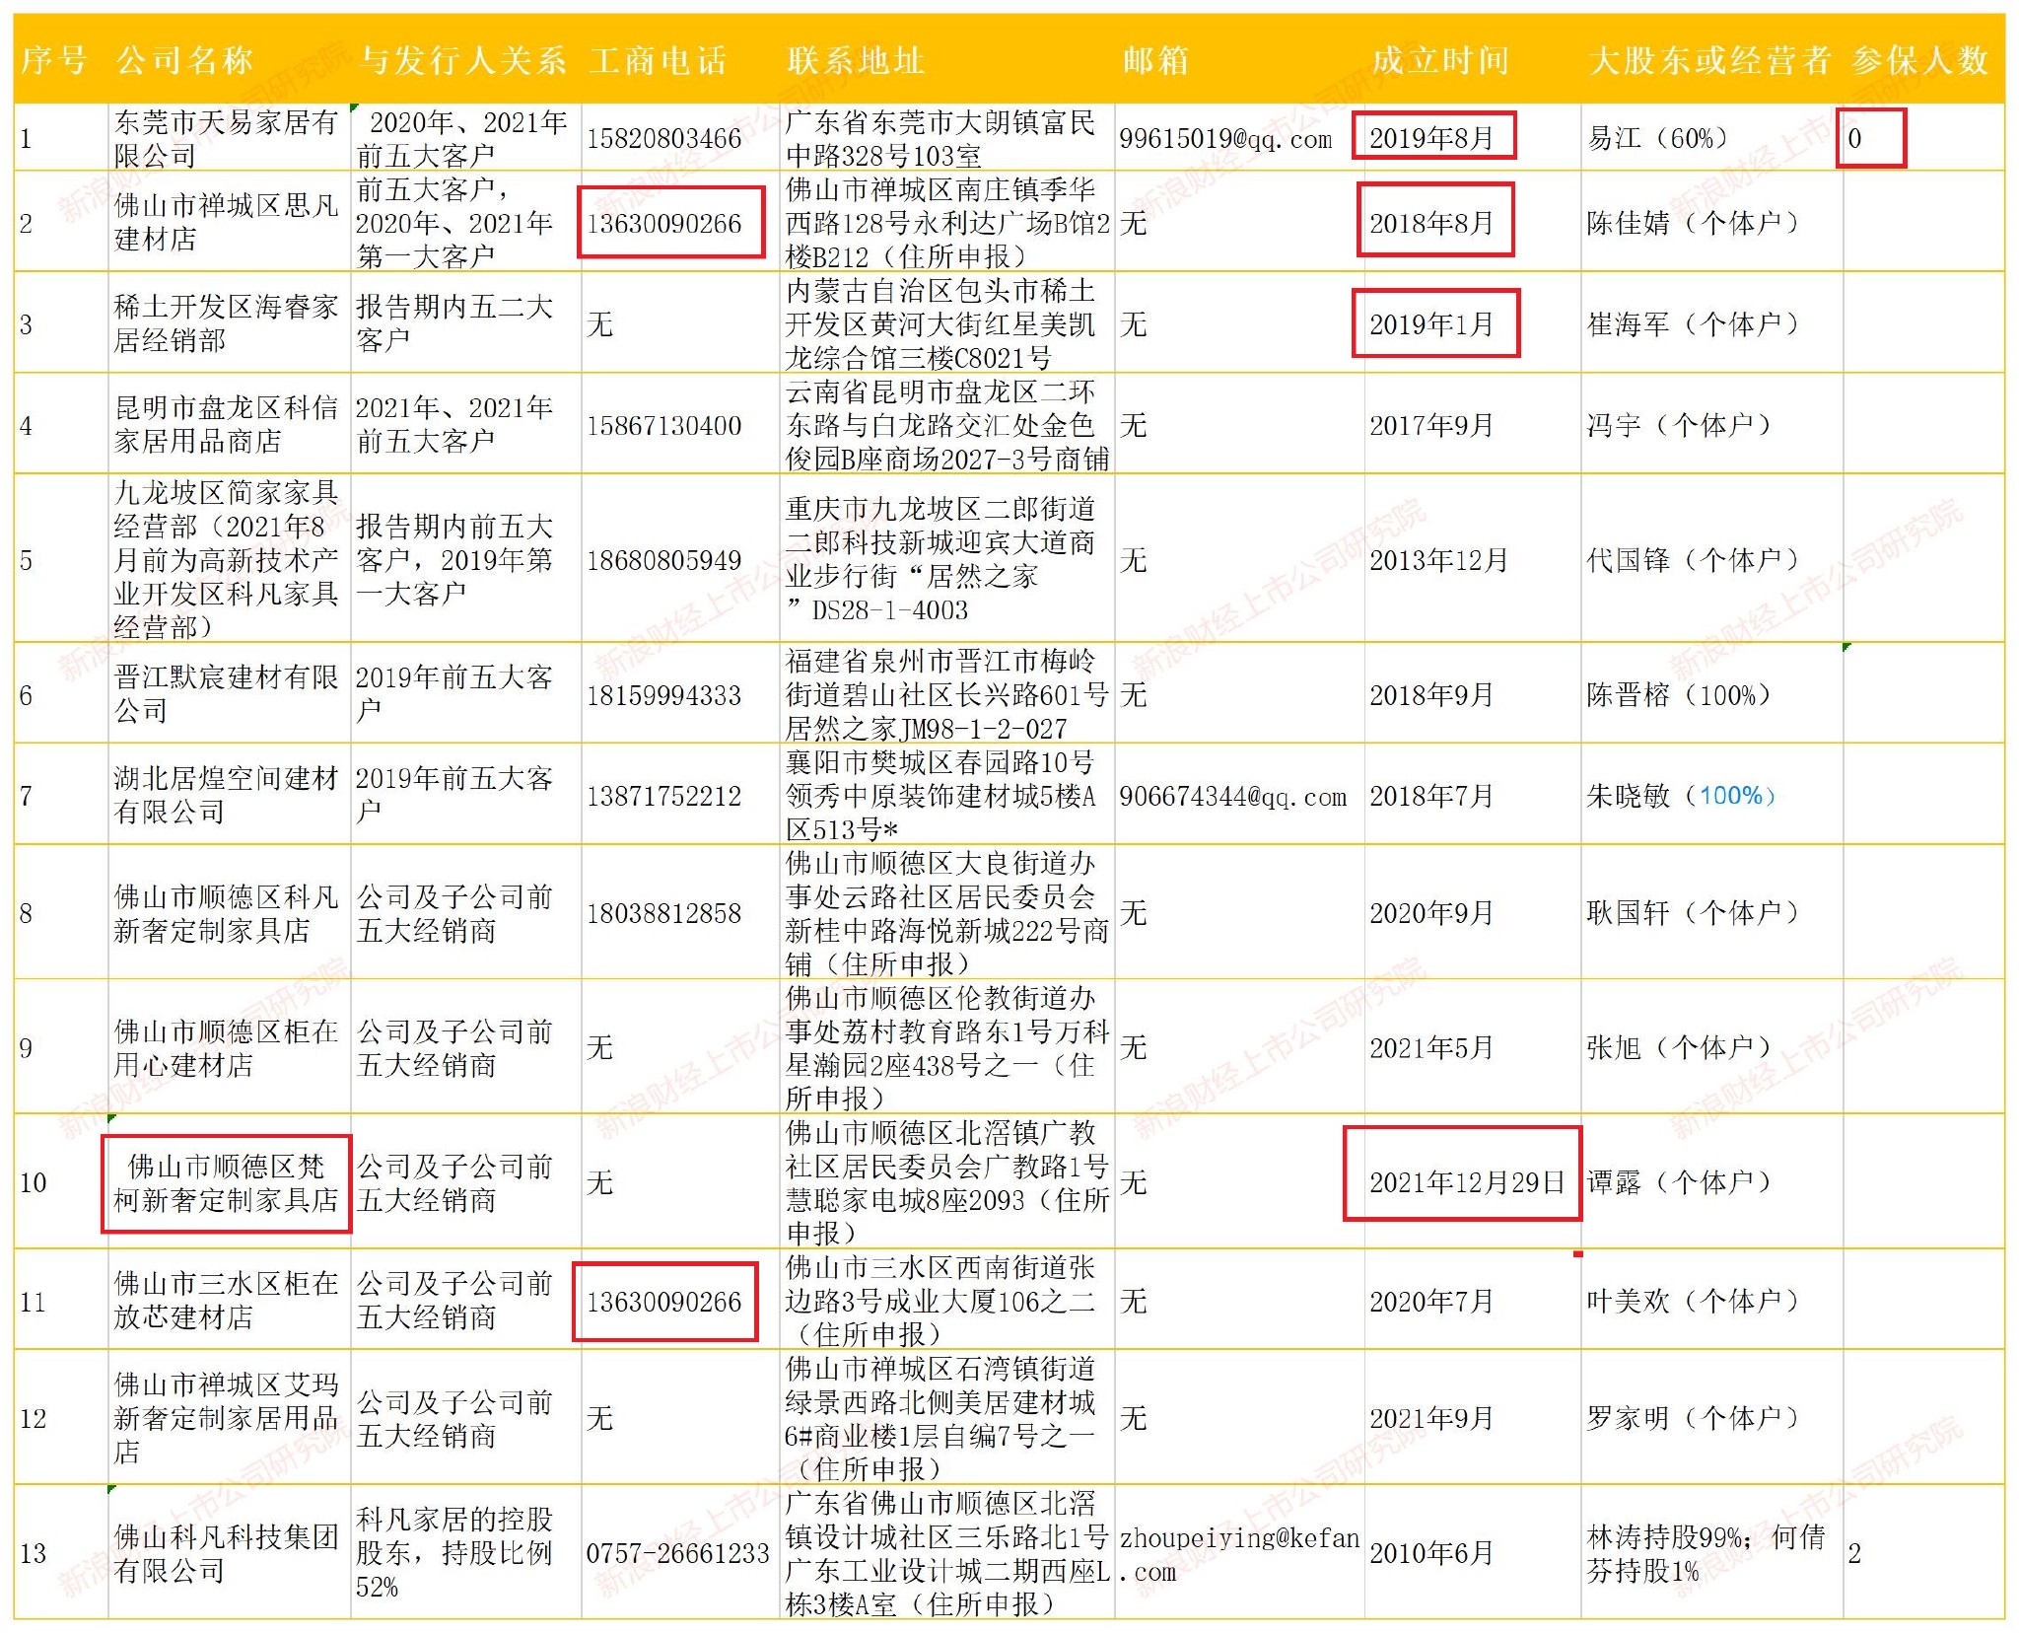
Task: Select email 906674344@qq.com
Action: click(x=1232, y=796)
